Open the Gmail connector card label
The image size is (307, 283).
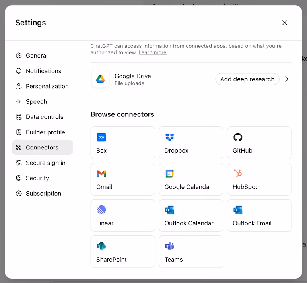click(x=104, y=187)
